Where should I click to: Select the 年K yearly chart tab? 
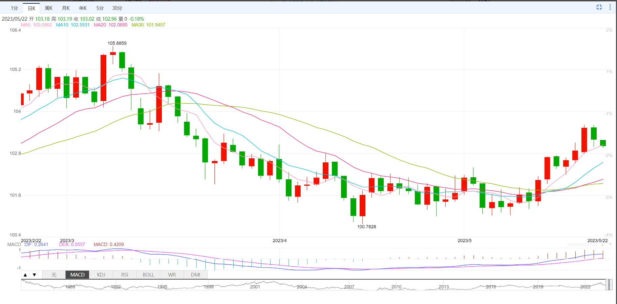pos(83,8)
